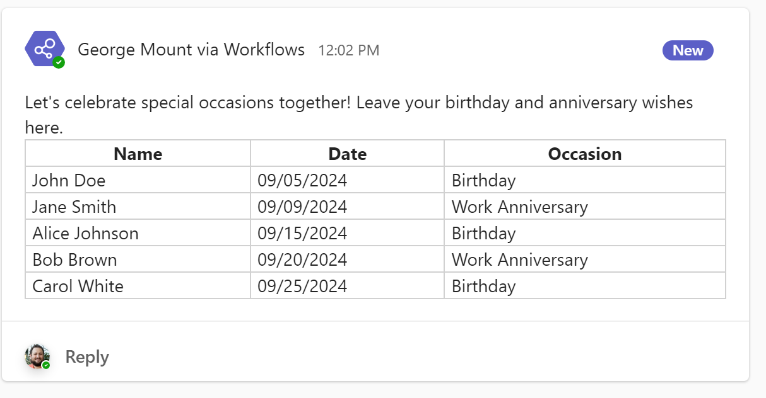766x398 pixels.
Task: Click Reply to respond to the message
Action: click(87, 357)
